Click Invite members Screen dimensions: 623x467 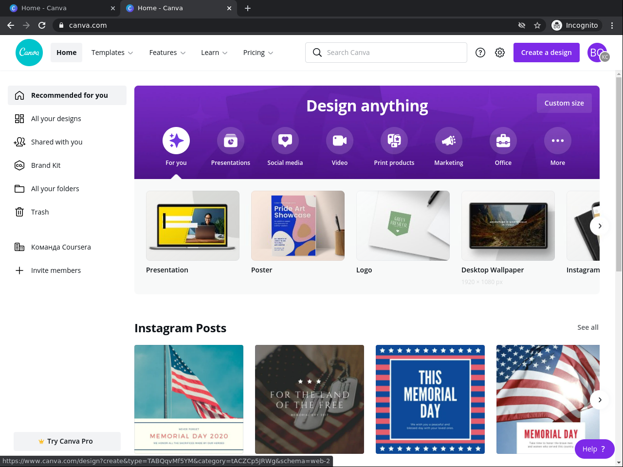(67, 270)
